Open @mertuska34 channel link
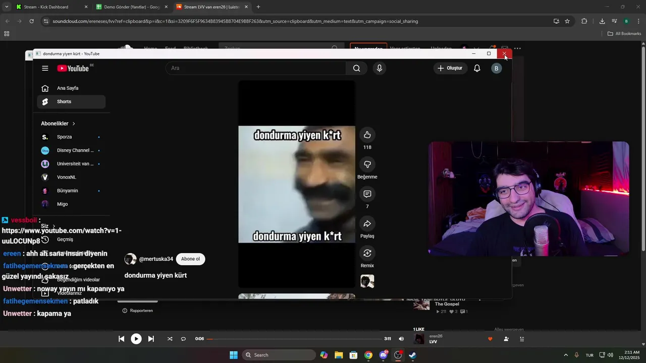 (156, 259)
